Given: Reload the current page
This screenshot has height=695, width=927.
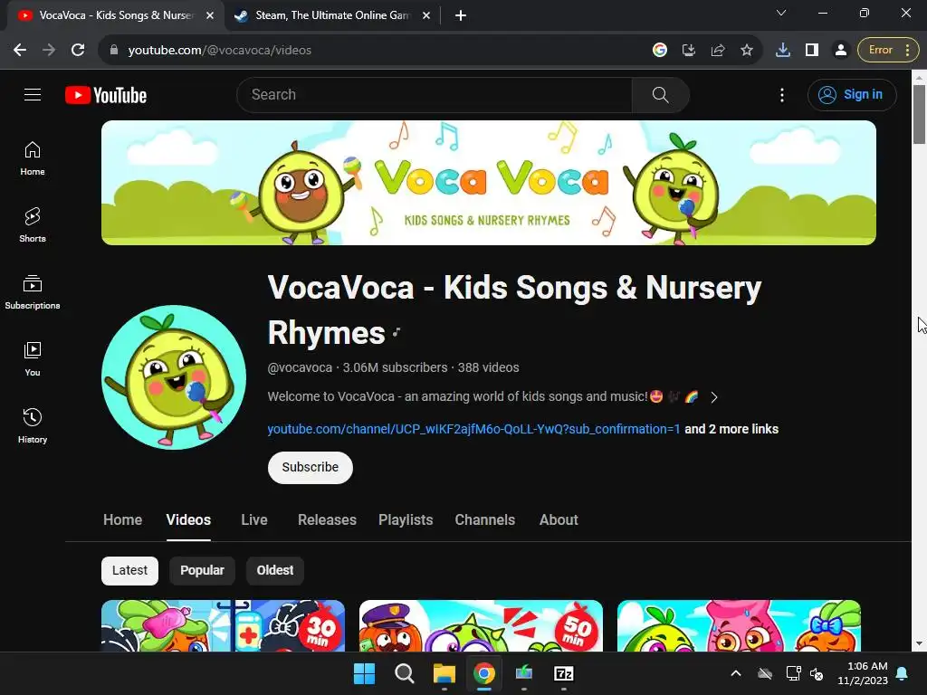Looking at the screenshot, I should point(78,51).
